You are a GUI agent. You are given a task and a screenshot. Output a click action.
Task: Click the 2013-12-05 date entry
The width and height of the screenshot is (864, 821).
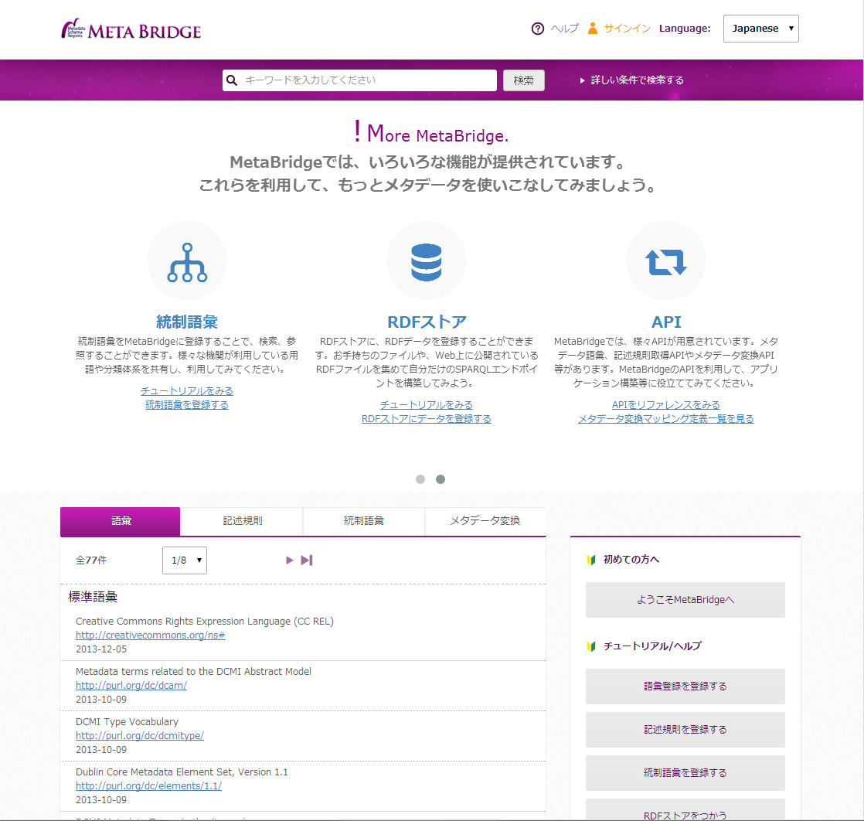pyautogui.click(x=101, y=649)
